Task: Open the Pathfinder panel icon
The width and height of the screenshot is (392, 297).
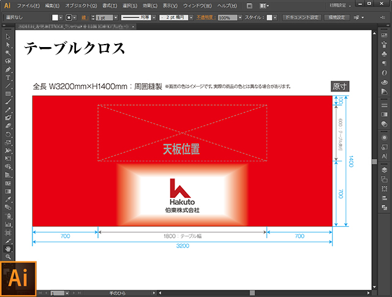Action: pos(384,208)
